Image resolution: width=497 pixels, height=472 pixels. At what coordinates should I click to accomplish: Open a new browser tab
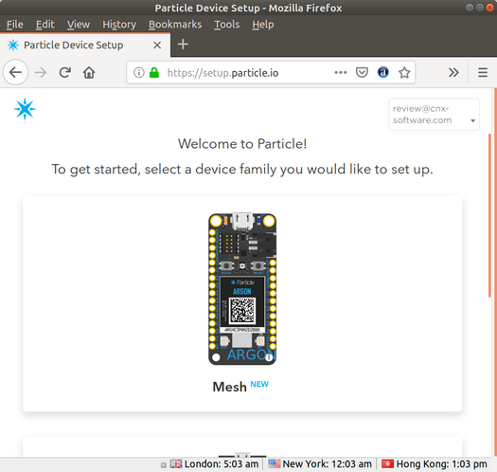coord(183,45)
